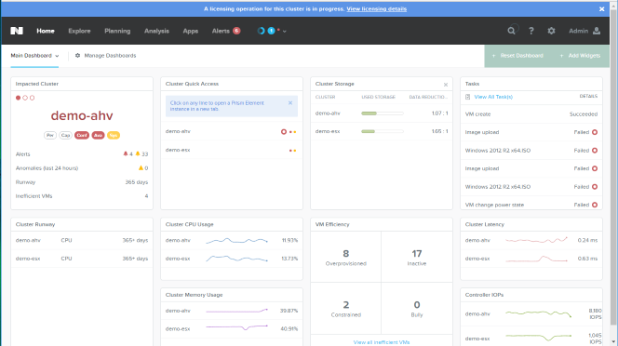Click the Manage Dashboards gear icon
This screenshot has width=618, height=346.
(x=77, y=56)
